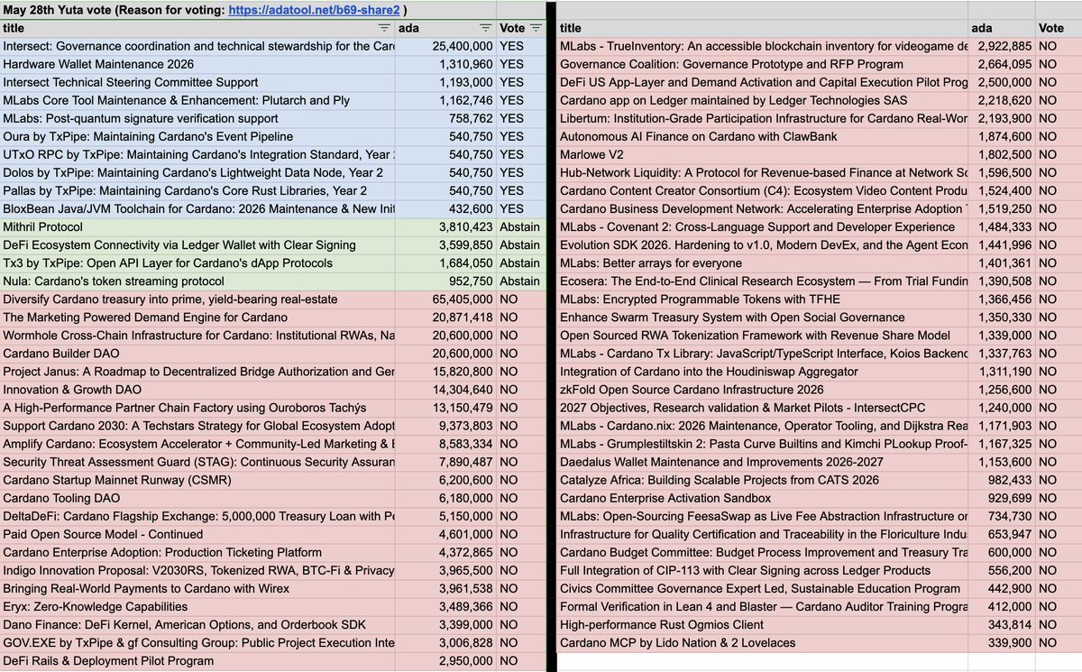Select 'MLabs - TrueInventory' title cell

765,46
